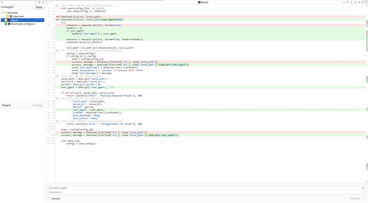Focus the Commit subject field
This screenshot has height=203, width=368.
pos(205,188)
